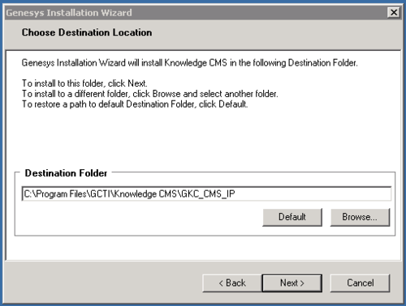Click the 'restore a path to default' instruction line
Image resolution: width=406 pixels, height=306 pixels.
coord(135,104)
